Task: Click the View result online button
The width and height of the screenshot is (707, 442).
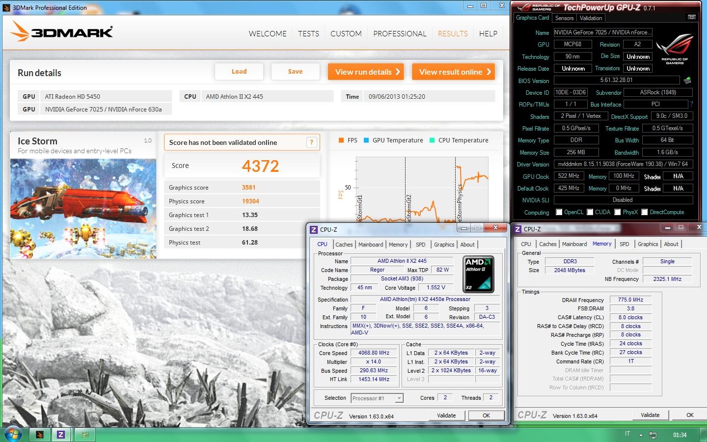Action: pos(453,72)
